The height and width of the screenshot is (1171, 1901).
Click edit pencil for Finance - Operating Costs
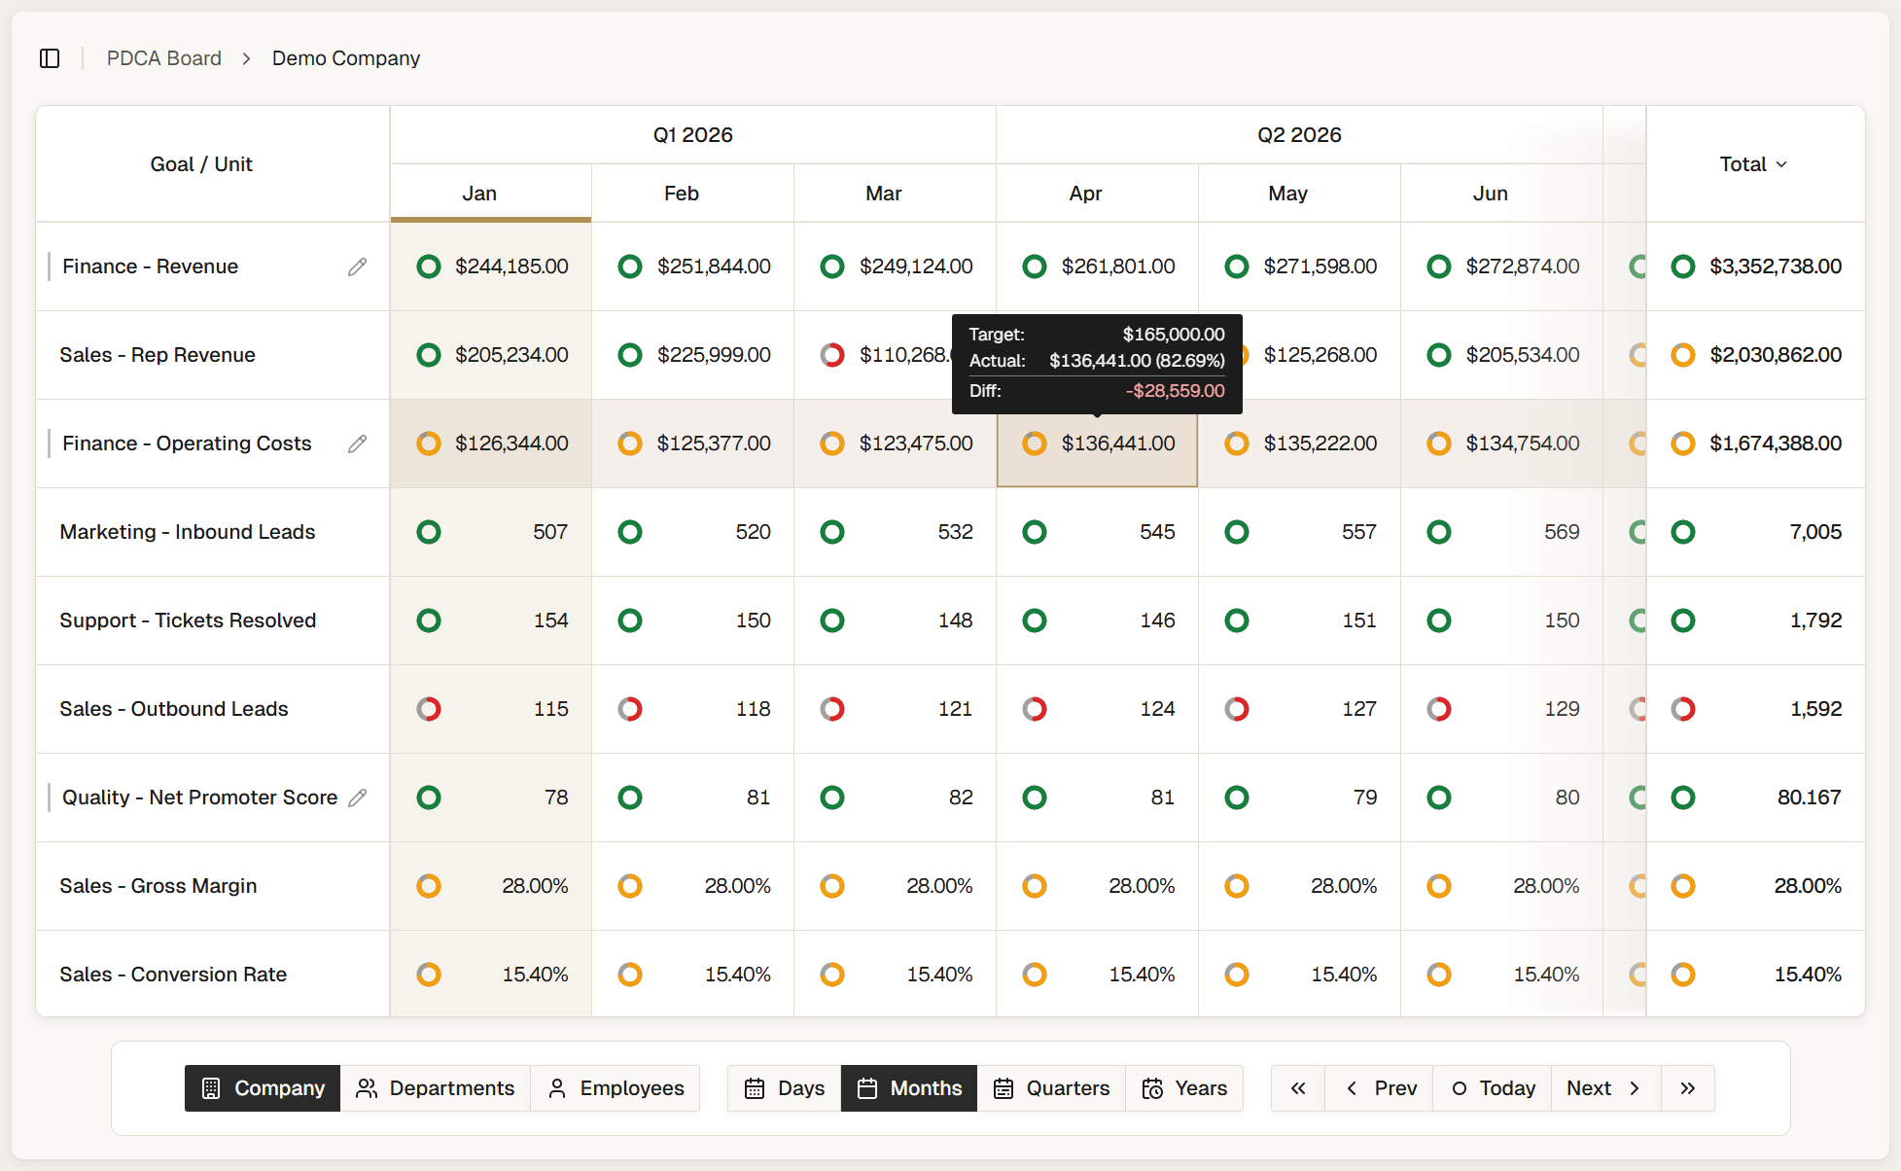[358, 444]
